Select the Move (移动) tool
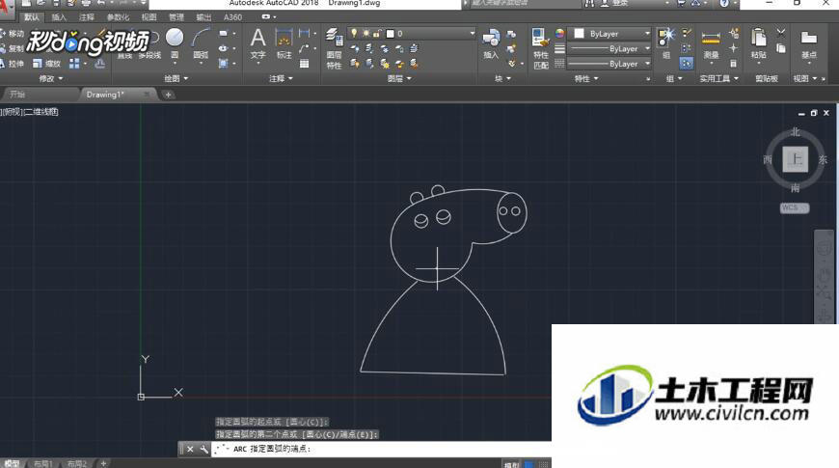 click(12, 33)
